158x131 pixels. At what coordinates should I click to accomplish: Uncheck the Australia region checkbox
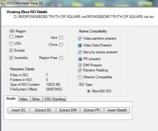(11, 58)
